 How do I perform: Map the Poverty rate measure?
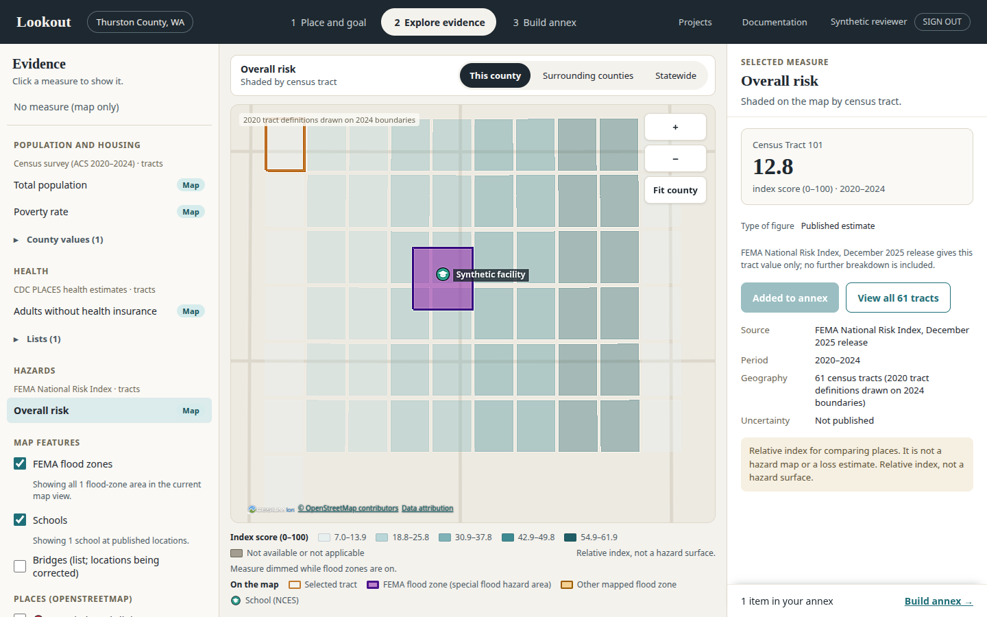point(191,212)
